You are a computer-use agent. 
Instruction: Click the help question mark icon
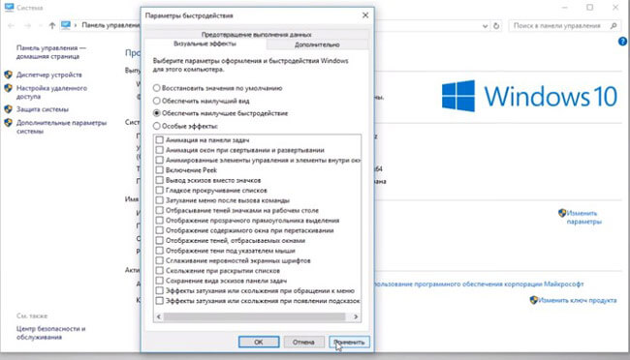(x=622, y=42)
